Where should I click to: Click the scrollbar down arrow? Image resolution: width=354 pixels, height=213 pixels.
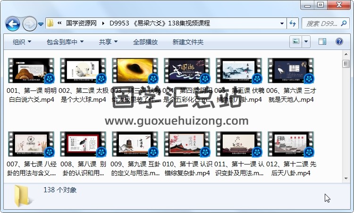[346, 179]
